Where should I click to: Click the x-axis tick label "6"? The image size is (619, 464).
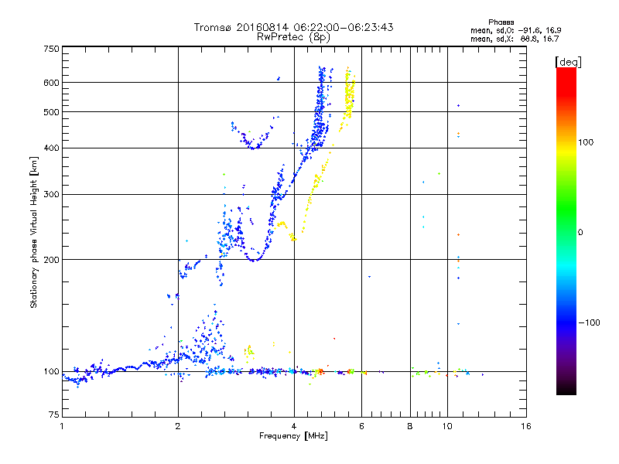361,426
